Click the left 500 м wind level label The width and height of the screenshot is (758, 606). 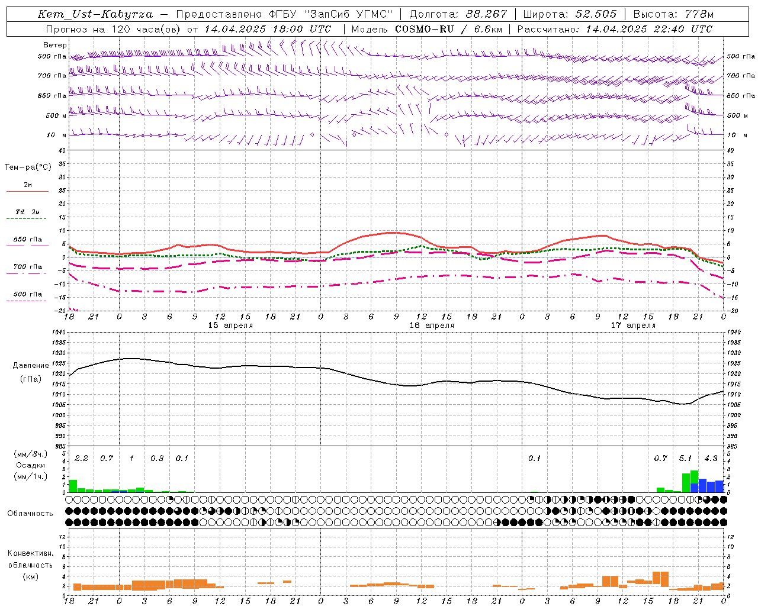point(56,115)
